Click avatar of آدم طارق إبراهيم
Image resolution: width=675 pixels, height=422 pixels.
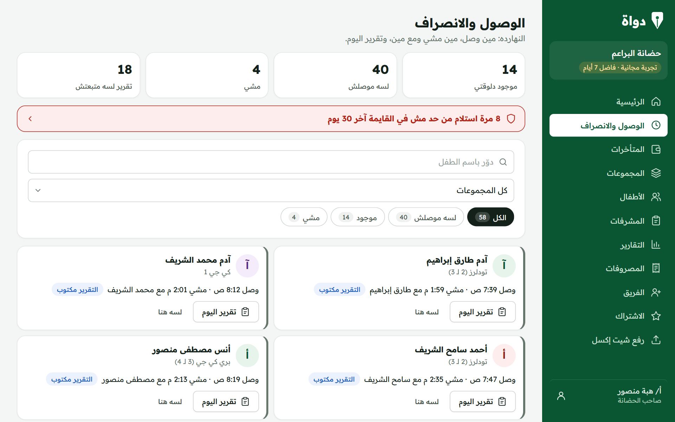point(504,266)
